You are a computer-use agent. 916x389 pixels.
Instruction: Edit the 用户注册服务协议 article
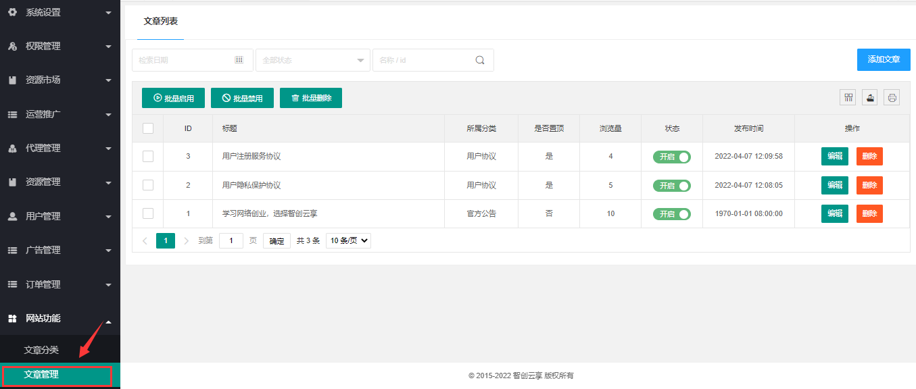pyautogui.click(x=835, y=156)
